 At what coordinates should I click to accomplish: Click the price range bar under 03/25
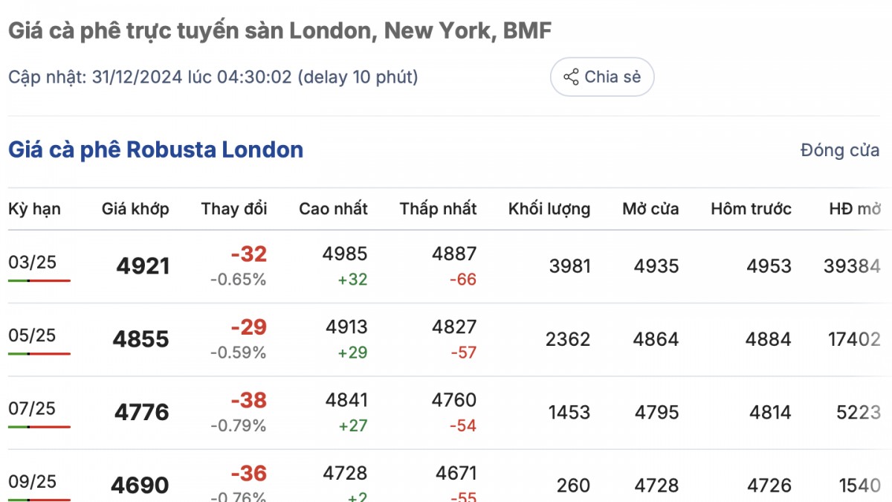39,280
